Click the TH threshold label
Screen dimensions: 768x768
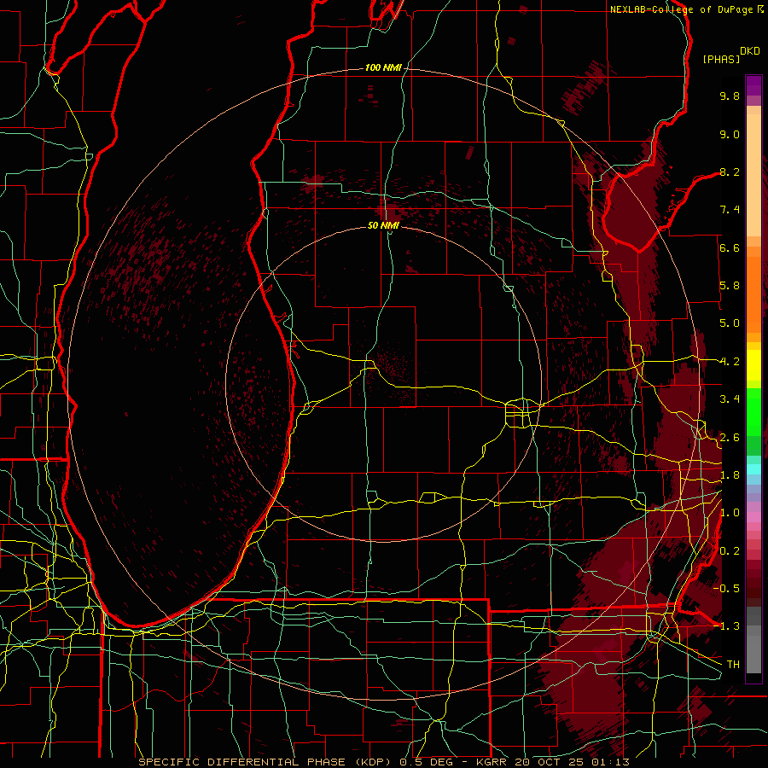pos(733,665)
